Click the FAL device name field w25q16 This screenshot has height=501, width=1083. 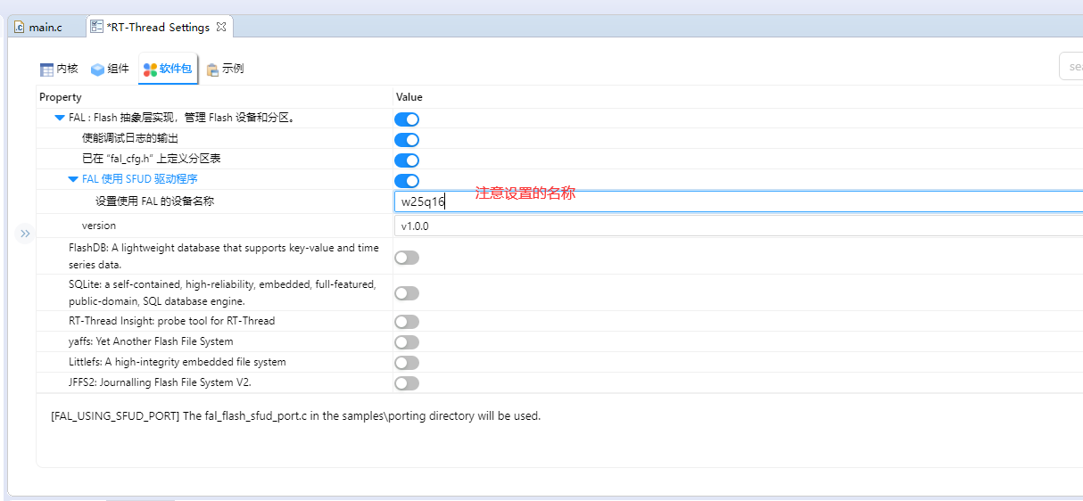tap(739, 201)
